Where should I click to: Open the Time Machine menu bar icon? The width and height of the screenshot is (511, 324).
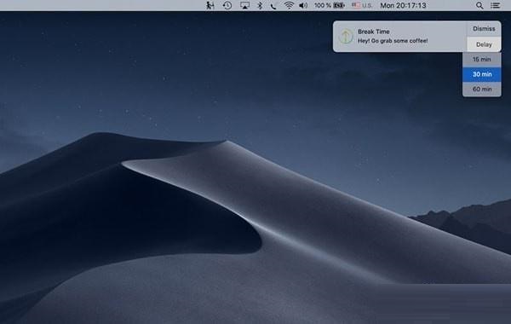[x=227, y=5]
